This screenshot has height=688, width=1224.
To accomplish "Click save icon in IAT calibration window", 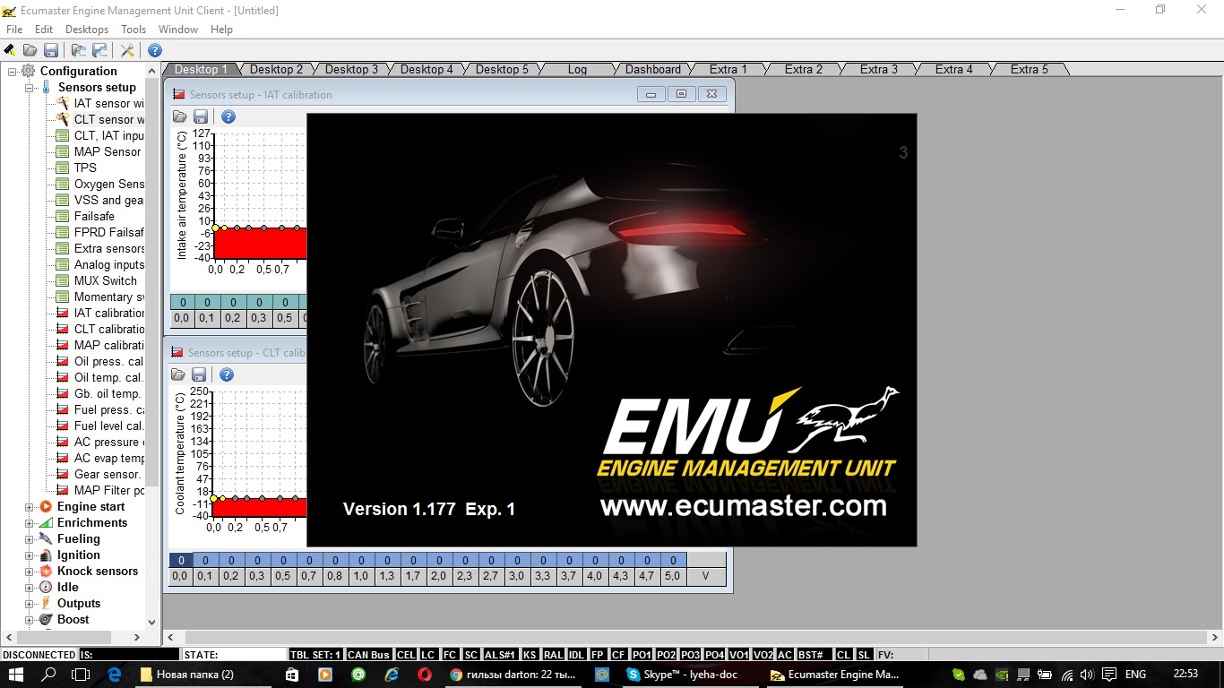I will point(201,116).
